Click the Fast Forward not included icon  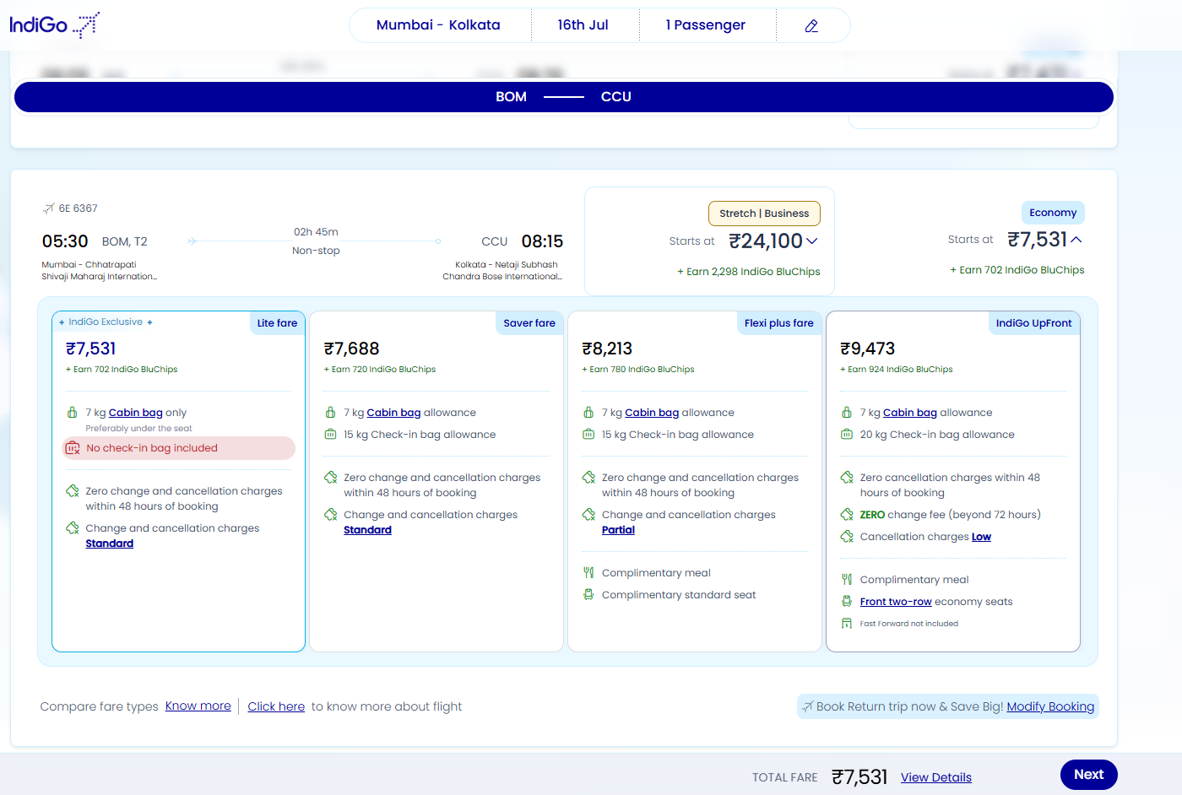coord(847,624)
